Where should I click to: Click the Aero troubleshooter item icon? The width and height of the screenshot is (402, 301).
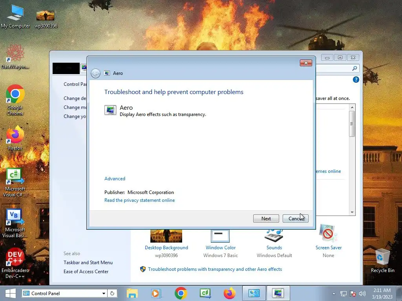coord(110,110)
